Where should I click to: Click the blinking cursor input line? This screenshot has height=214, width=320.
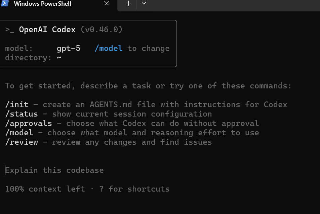5,170
